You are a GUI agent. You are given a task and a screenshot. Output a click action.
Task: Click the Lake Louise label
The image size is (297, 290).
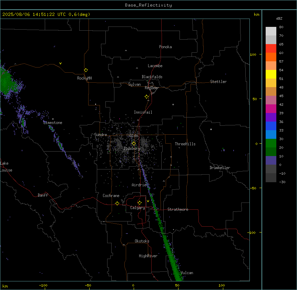6,167
